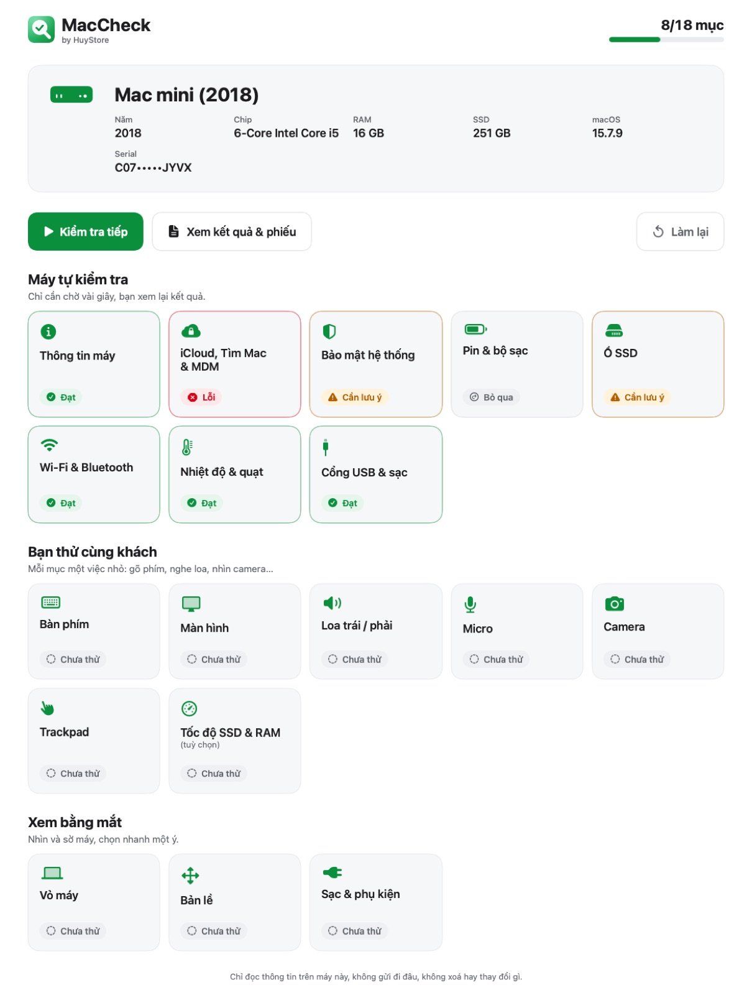The height and width of the screenshot is (995, 752).
Task: Open the Bàn phím keyboard icon
Action: pos(50,602)
